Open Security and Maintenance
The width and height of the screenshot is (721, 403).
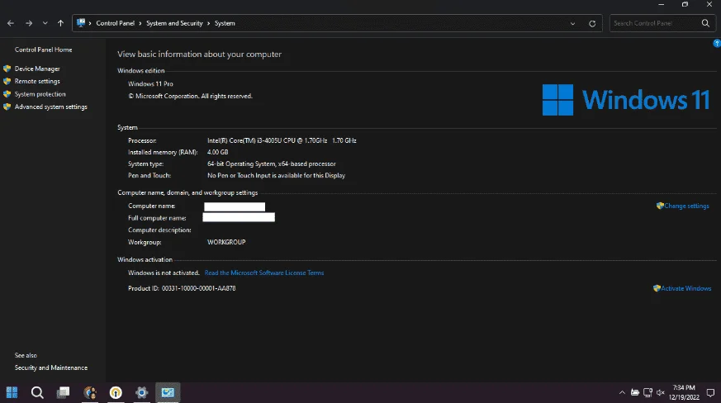[x=51, y=367]
